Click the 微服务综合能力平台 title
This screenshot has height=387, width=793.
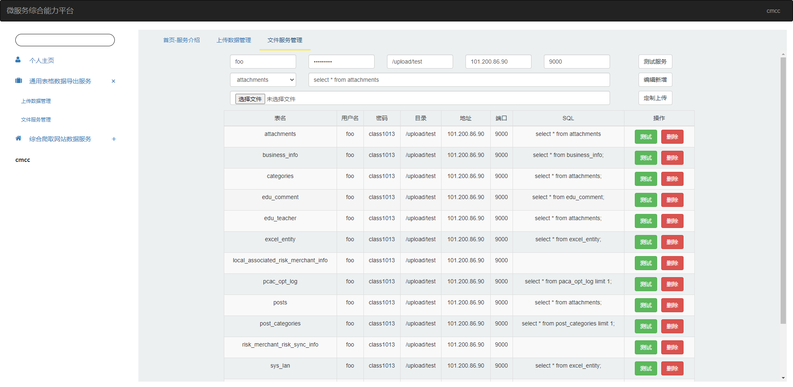40,11
